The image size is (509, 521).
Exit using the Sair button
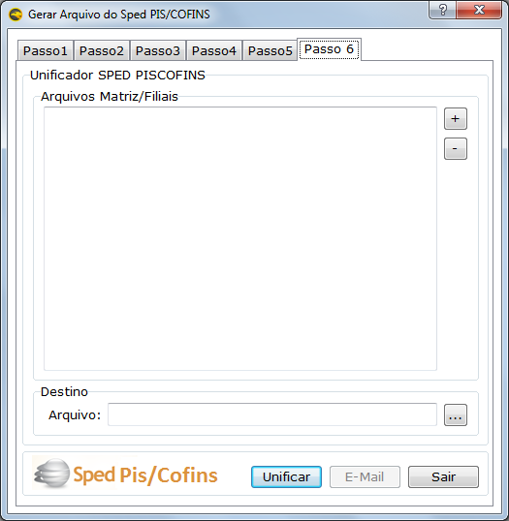443,476
